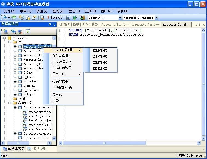Open the Codematic database dropdown
This screenshot has width=207, height=159.
click(x=120, y=18)
